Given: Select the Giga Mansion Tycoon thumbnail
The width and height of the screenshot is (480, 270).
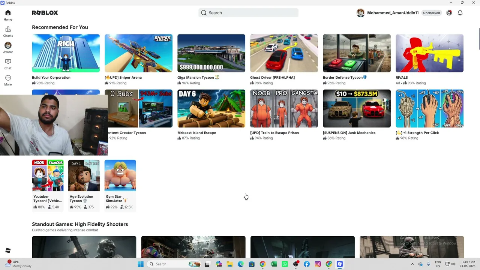Looking at the screenshot, I should [x=211, y=53].
